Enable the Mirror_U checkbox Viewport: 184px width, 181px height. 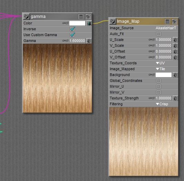[x=158, y=87]
